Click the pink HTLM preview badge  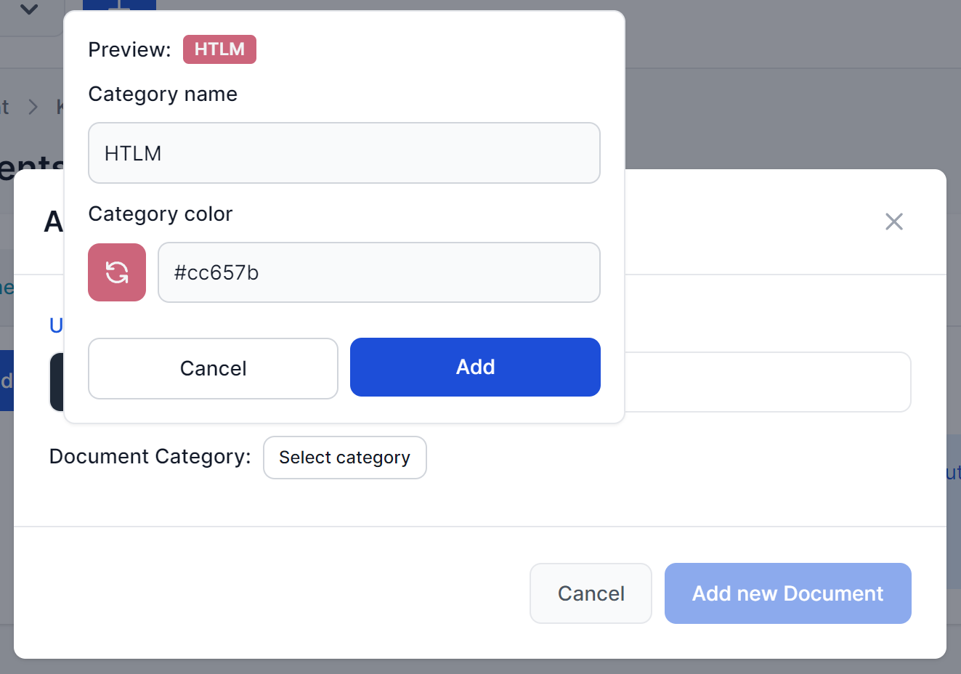[x=219, y=49]
